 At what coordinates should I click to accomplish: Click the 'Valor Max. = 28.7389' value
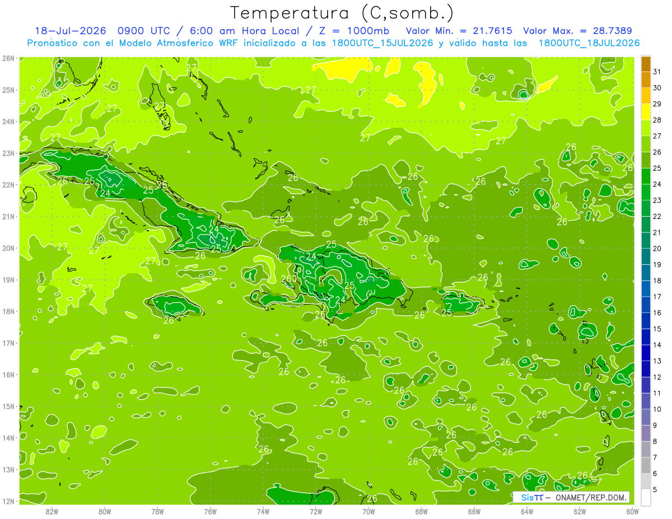[x=578, y=31]
